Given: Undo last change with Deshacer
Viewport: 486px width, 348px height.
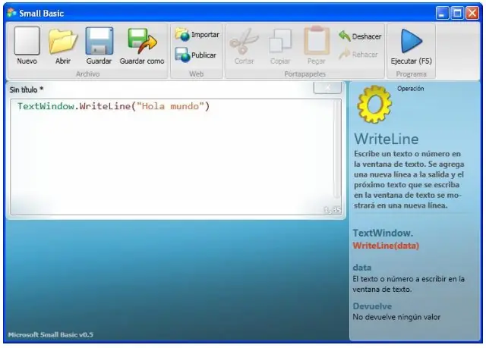Looking at the screenshot, I should tap(360, 36).
